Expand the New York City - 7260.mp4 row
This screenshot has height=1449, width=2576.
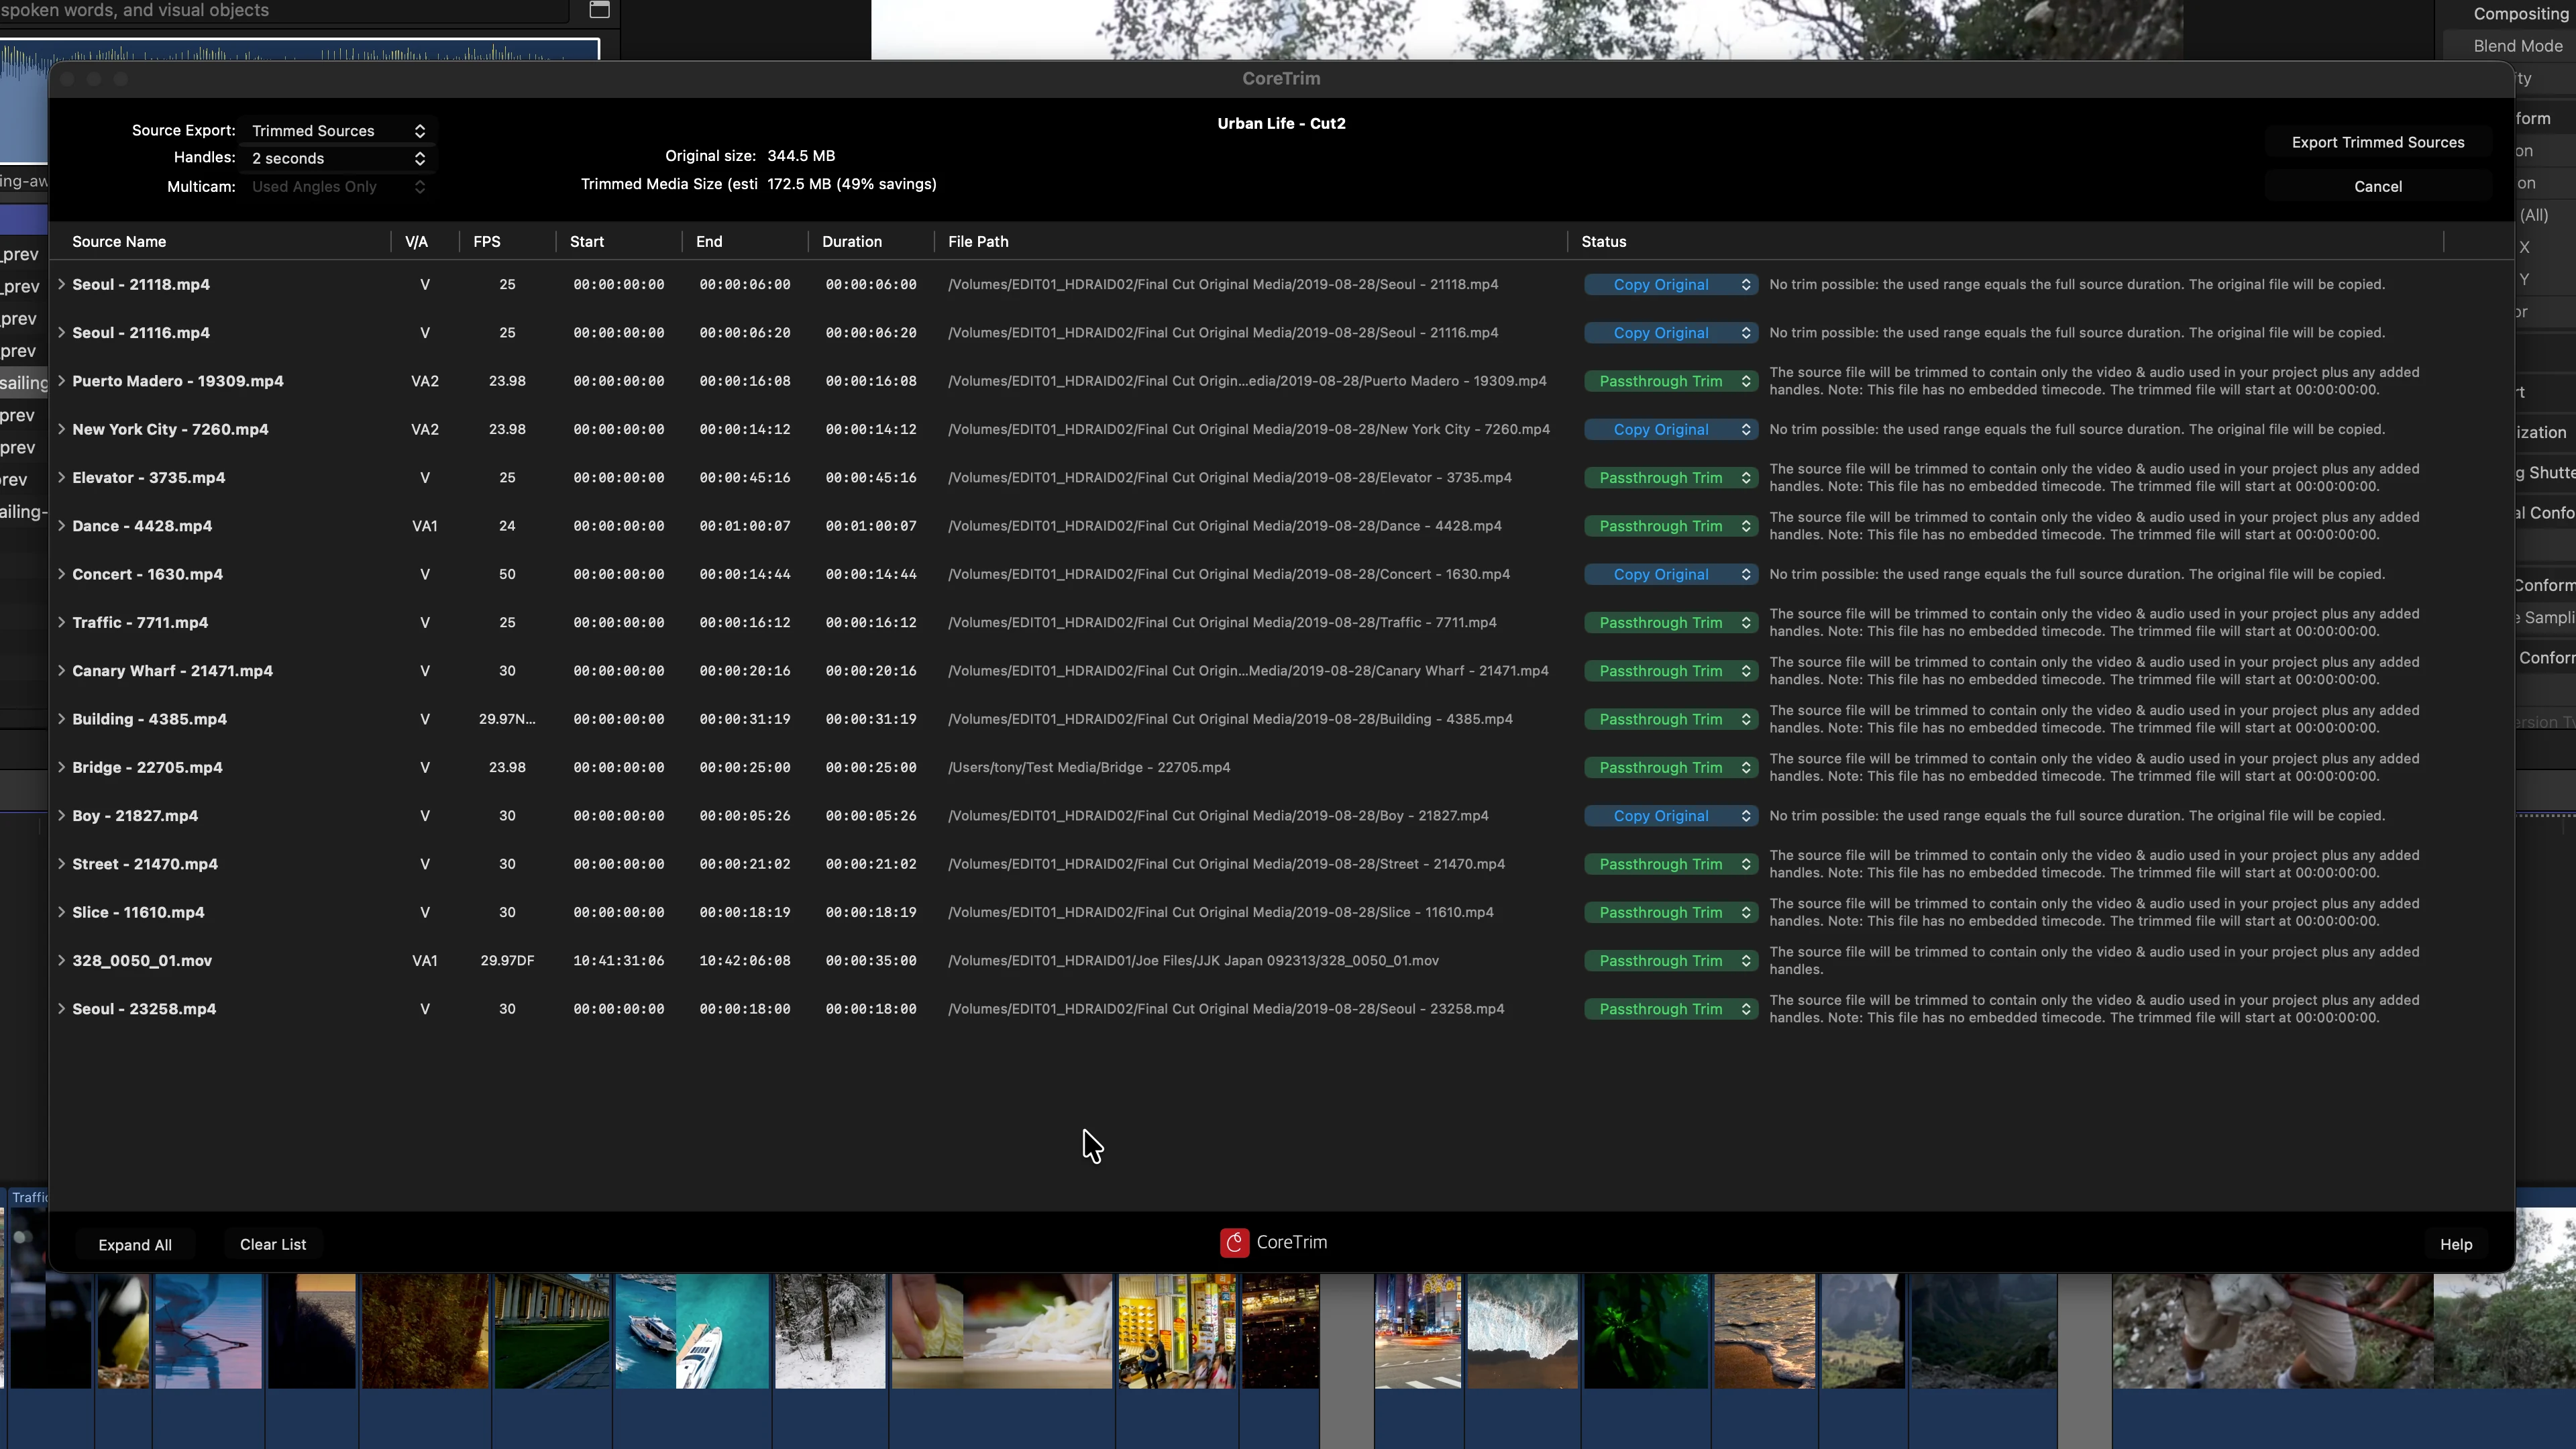tap(61, 429)
